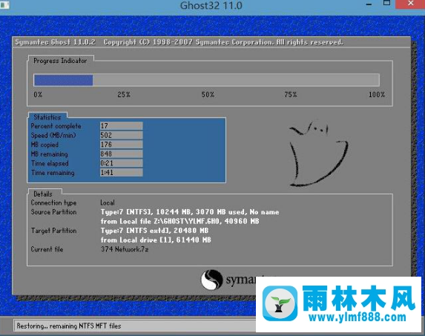The height and width of the screenshot is (336, 425).
Task: Click the 'MB remaining' label
Action: click(50, 154)
